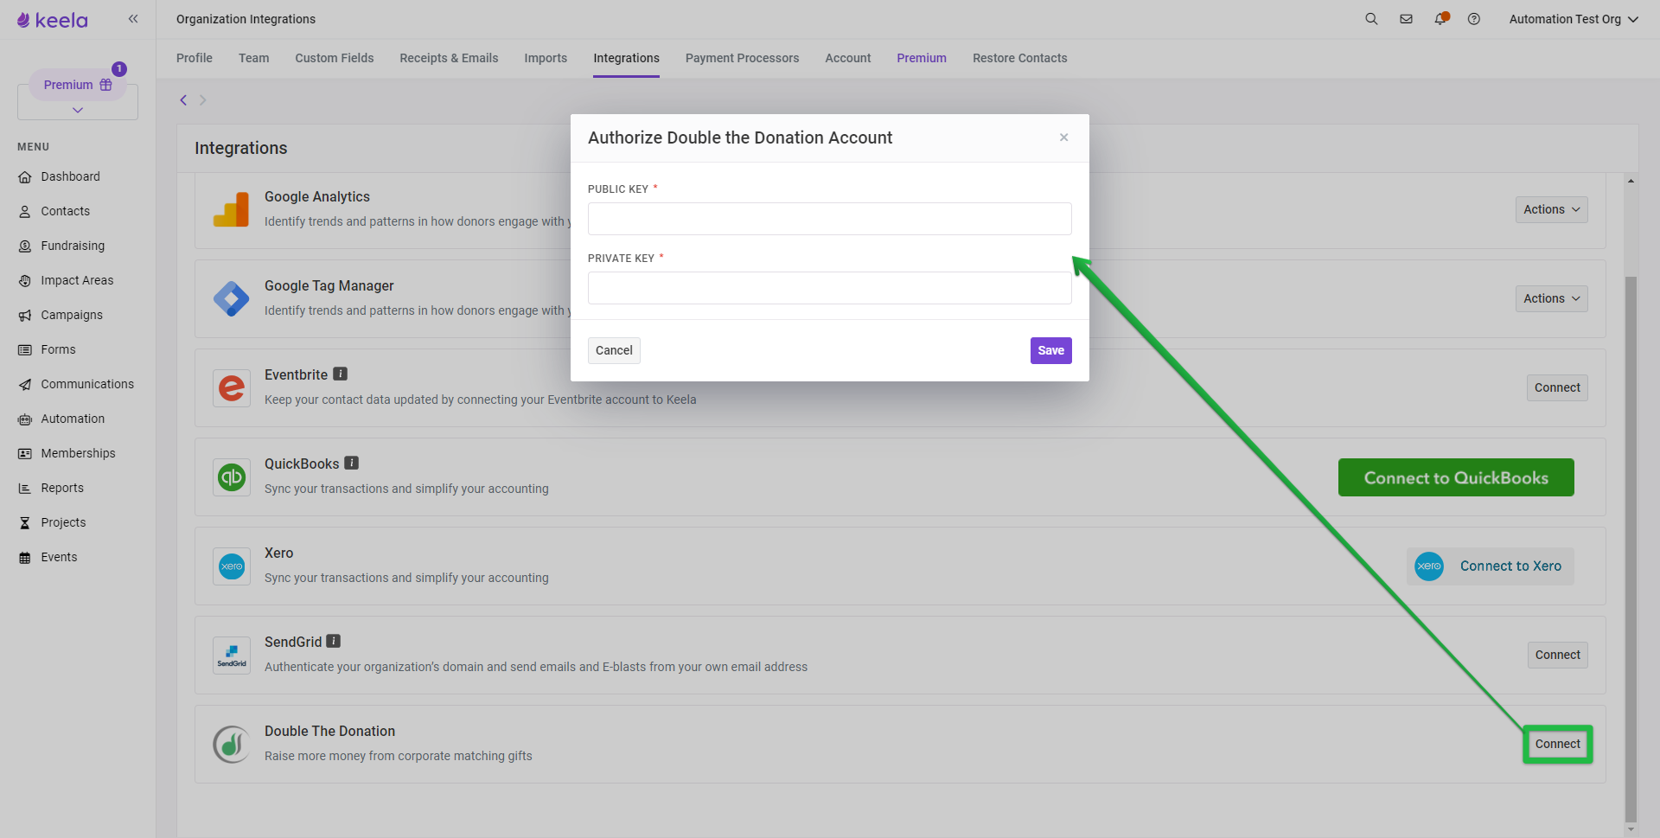Select the Integrations tab
Screen dimensions: 1660x838
click(626, 58)
